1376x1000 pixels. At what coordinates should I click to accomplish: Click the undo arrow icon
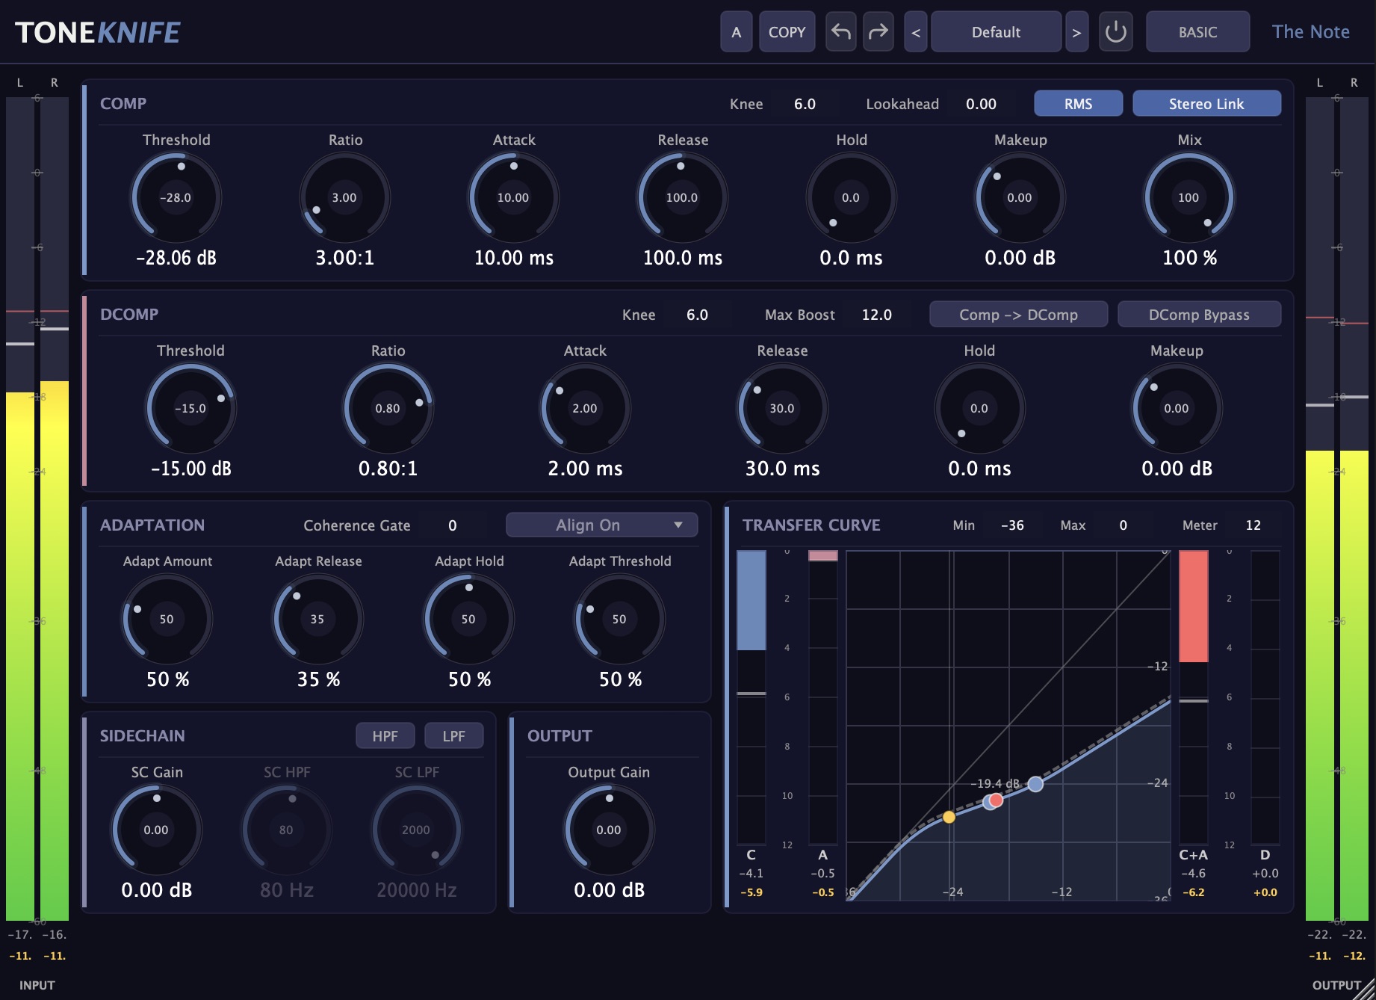point(841,31)
